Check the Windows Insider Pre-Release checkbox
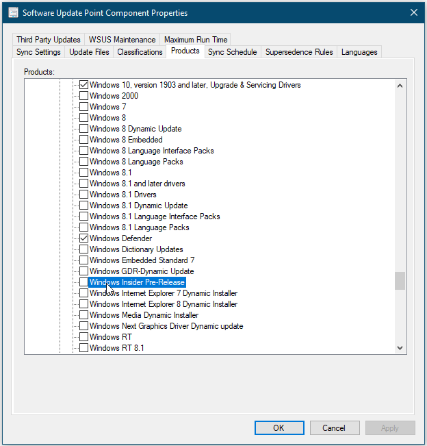Screen dimensions: 427x446 click(x=83, y=282)
